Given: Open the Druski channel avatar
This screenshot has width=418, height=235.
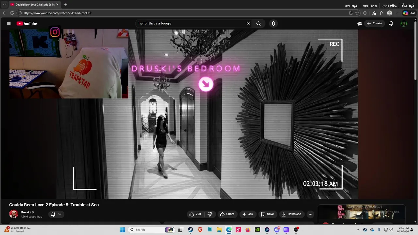Looking at the screenshot, I should pos(14,214).
